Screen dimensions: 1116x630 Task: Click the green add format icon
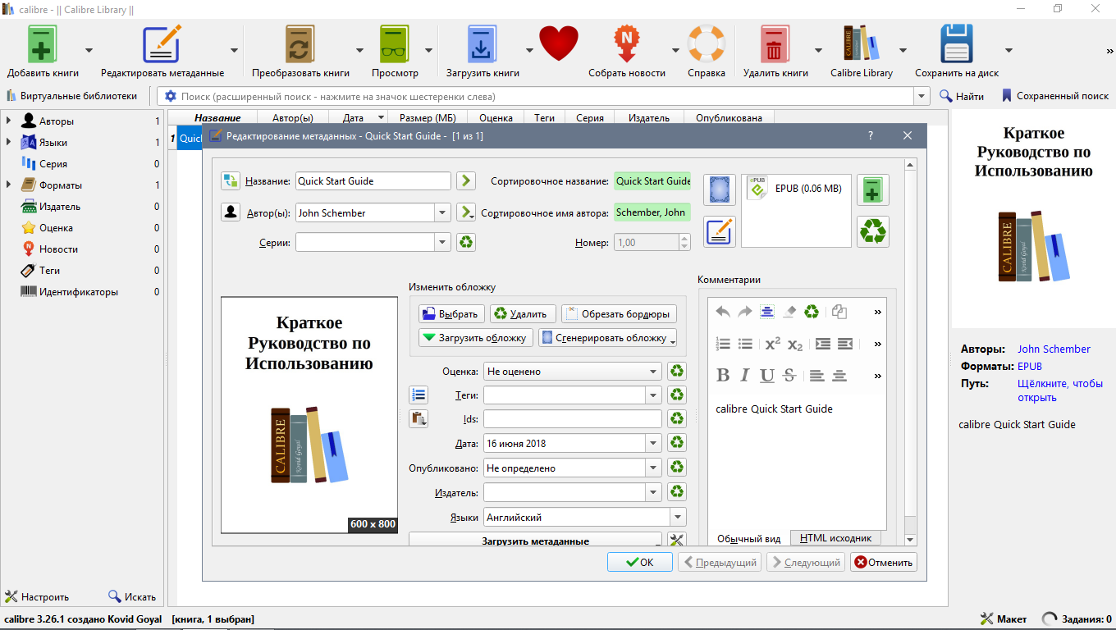click(873, 189)
